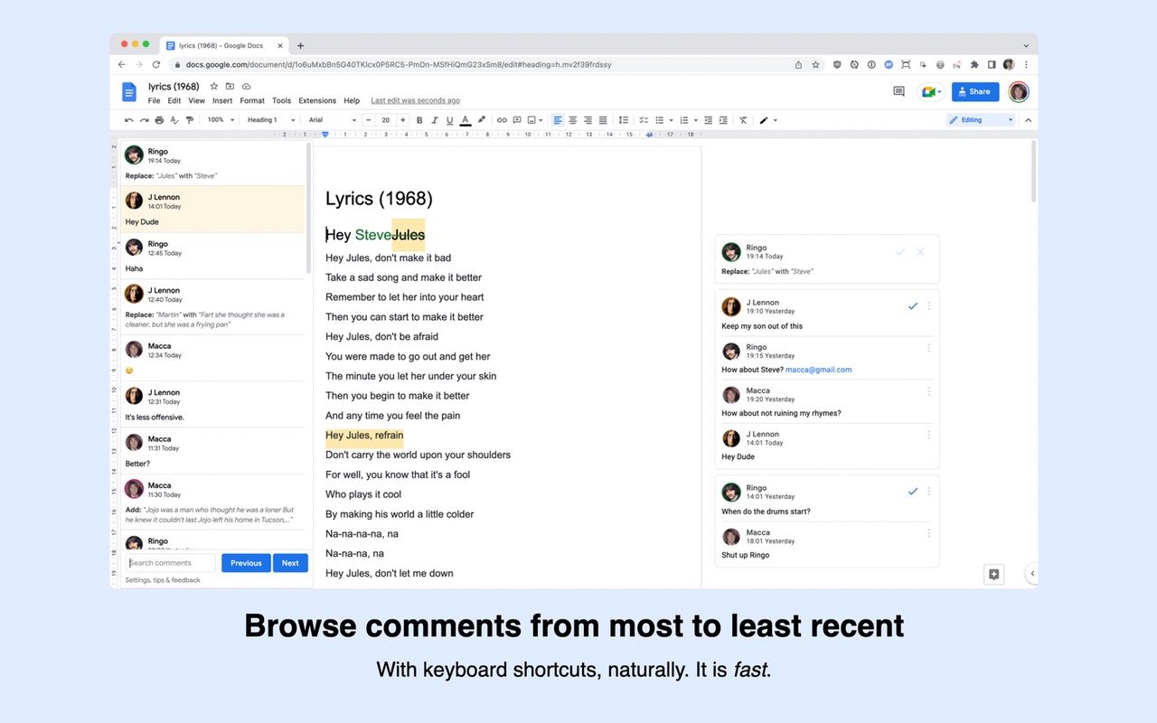Open the Format menu
Image resolution: width=1157 pixels, height=723 pixels.
click(252, 100)
